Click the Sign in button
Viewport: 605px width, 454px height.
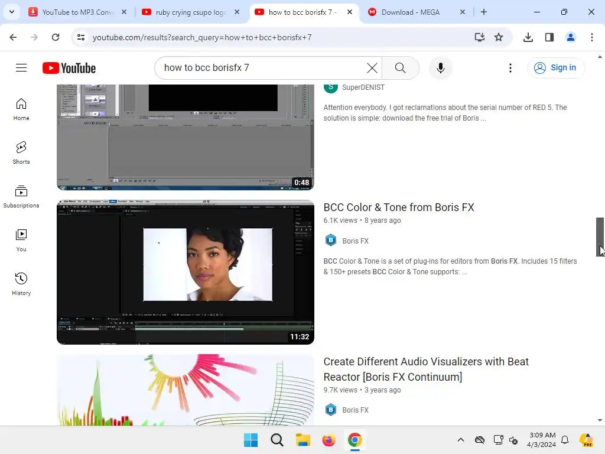[556, 68]
